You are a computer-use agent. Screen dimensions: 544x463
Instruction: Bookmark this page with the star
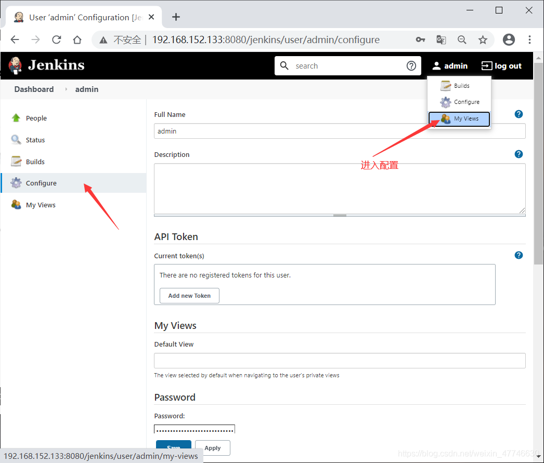483,39
